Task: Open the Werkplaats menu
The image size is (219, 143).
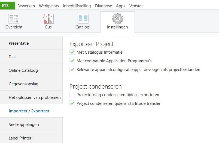Action: coord(49,6)
